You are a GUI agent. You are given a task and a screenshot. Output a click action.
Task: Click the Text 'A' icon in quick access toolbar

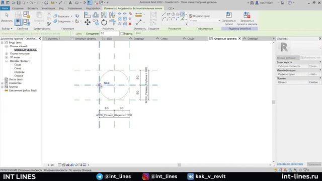tap(70, 3)
